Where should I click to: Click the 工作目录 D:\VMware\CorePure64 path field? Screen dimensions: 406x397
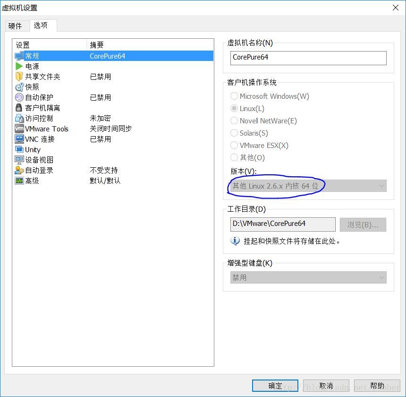click(x=283, y=224)
